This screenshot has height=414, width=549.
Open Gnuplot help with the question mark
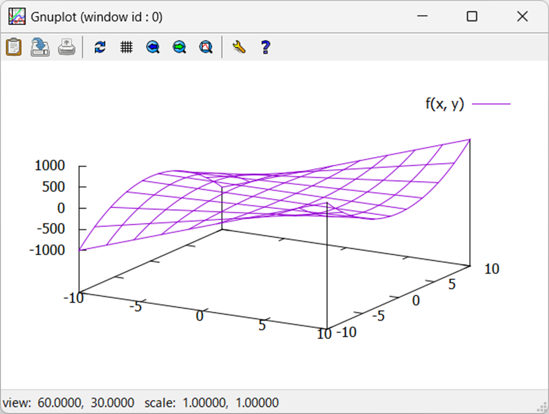265,47
